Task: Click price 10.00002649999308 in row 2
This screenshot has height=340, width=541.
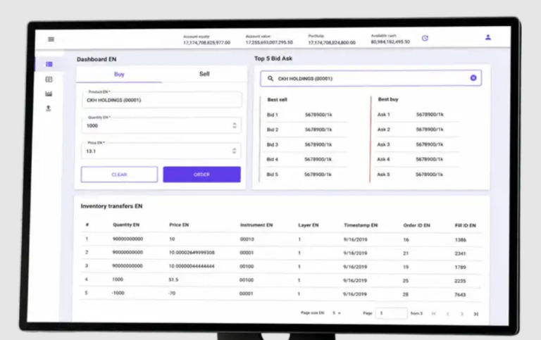Action: click(x=192, y=253)
